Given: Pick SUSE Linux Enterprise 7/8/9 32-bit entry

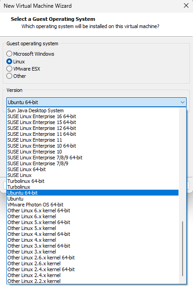Looking at the screenshot, I should [93, 163].
